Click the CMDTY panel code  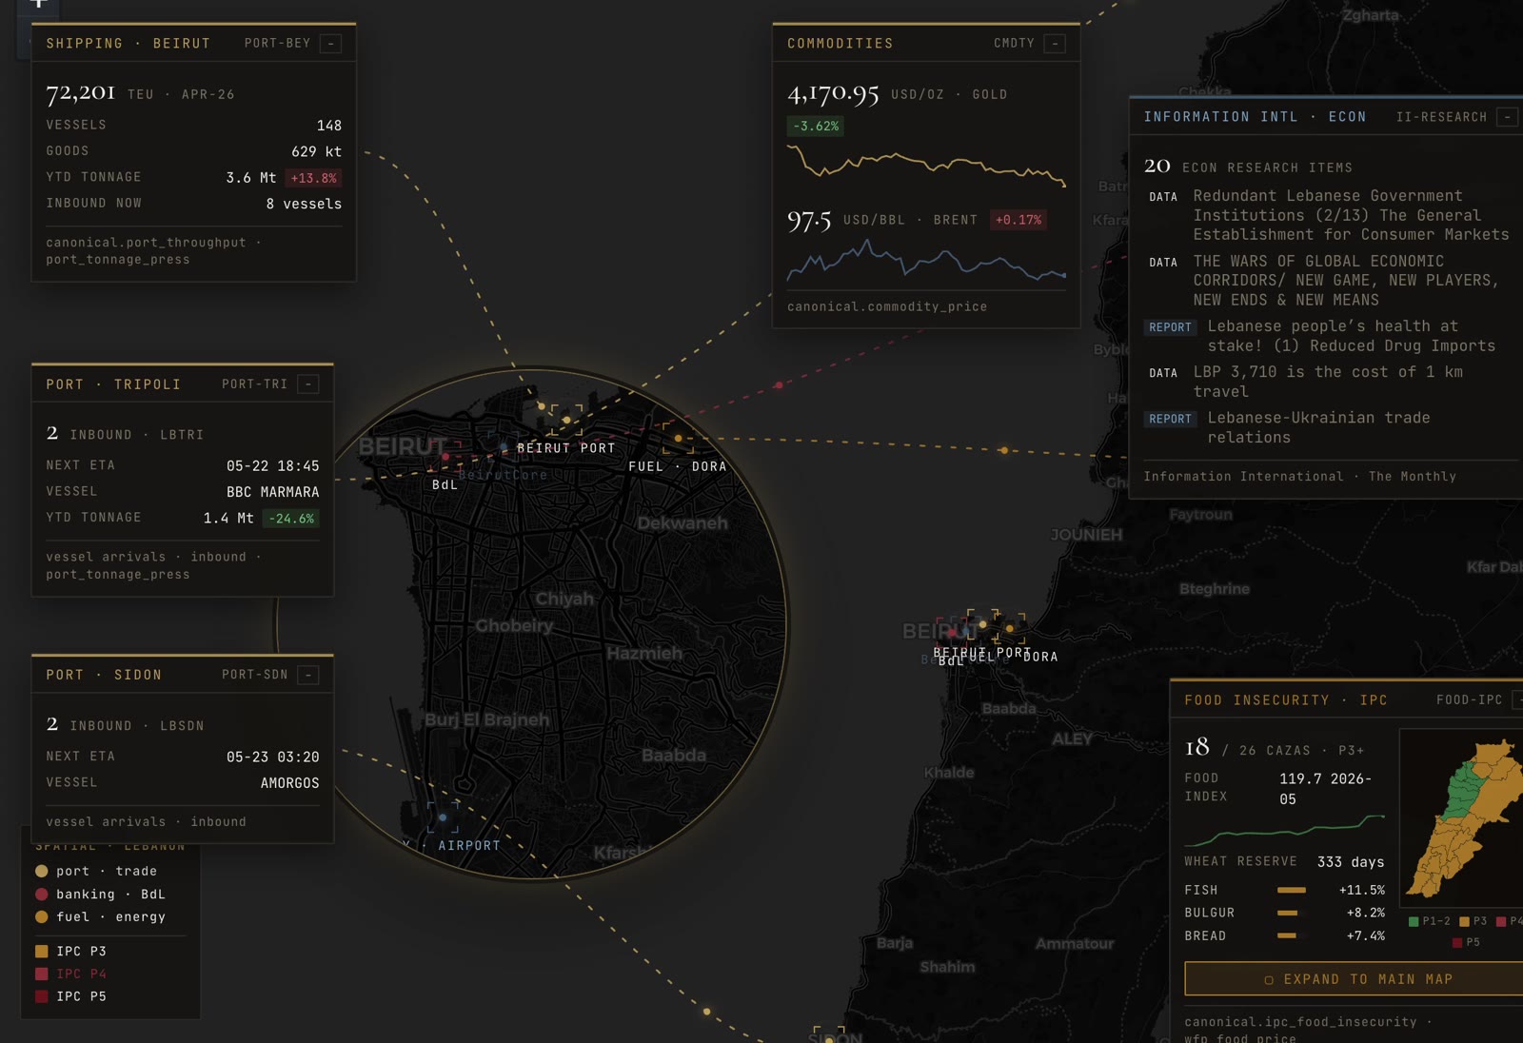[1014, 44]
